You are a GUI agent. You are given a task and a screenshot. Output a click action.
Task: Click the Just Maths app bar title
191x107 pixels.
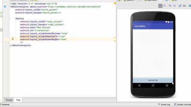(140, 26)
